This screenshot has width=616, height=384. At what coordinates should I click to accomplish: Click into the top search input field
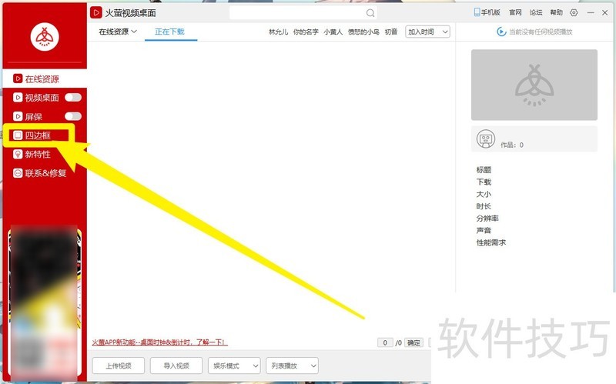[297, 13]
